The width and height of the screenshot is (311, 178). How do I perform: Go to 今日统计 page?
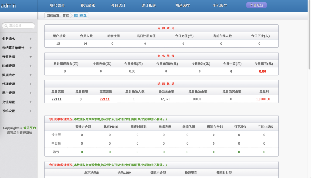coord(118,6)
